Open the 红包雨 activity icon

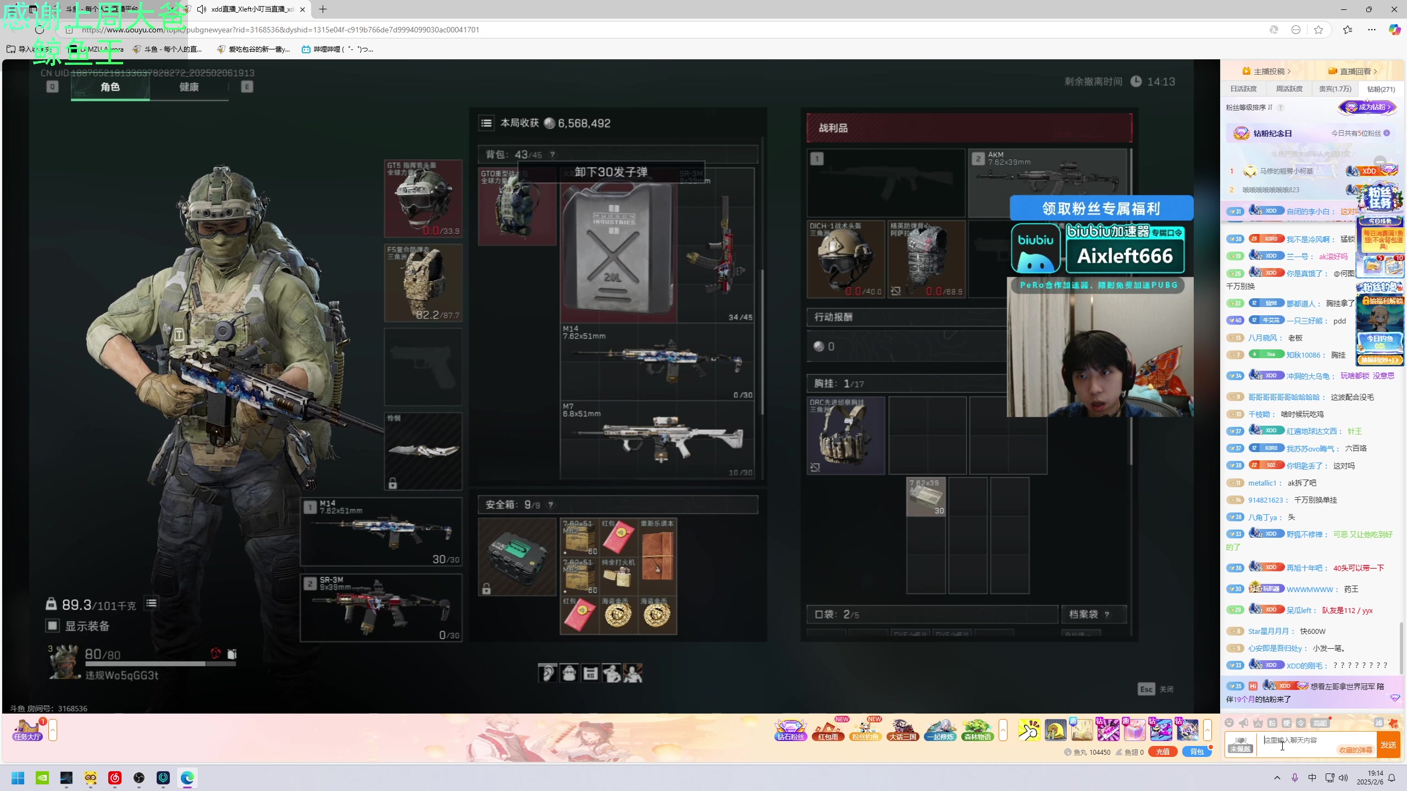click(829, 730)
